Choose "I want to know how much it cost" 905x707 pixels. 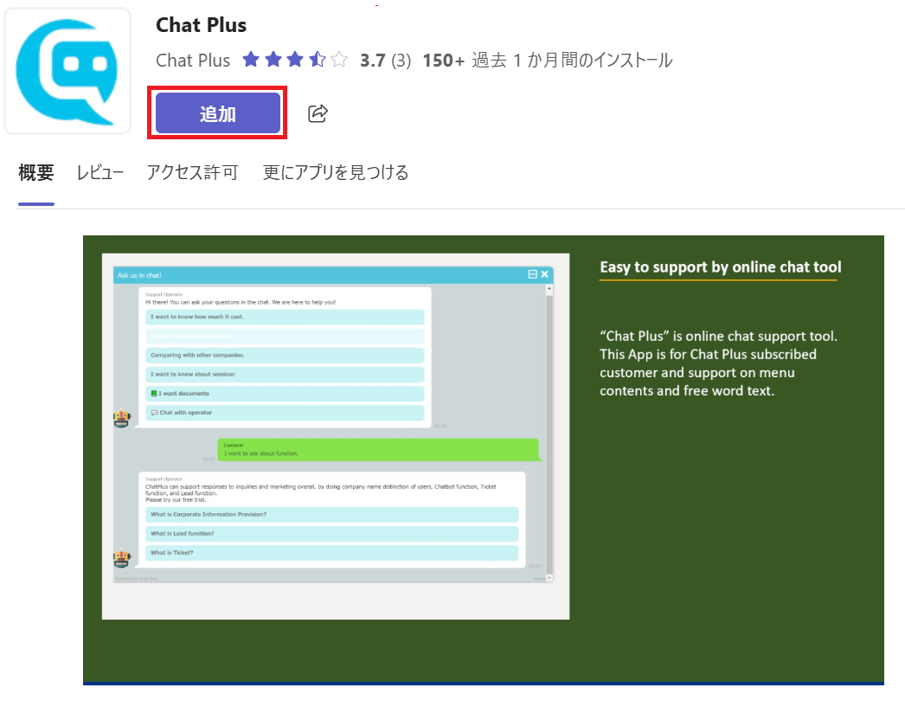(x=285, y=318)
